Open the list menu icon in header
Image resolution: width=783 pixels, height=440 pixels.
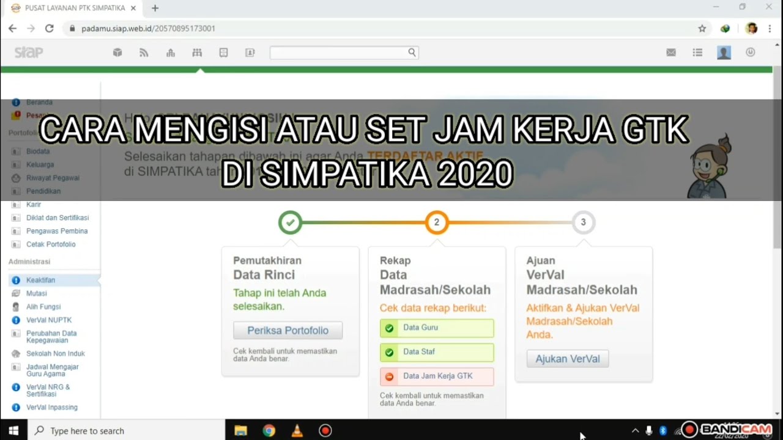coord(697,53)
